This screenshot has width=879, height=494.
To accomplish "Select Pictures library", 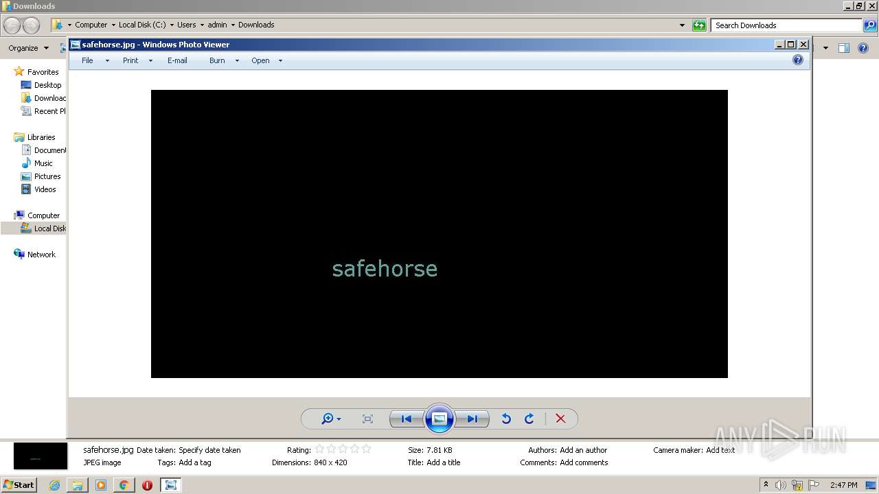I will tap(47, 176).
